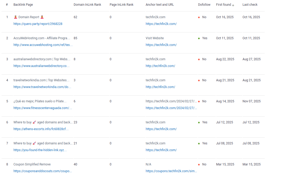The image size is (281, 181).
Task: Select the travelnetworkindia.com Top Websites title
Action: 41,80
